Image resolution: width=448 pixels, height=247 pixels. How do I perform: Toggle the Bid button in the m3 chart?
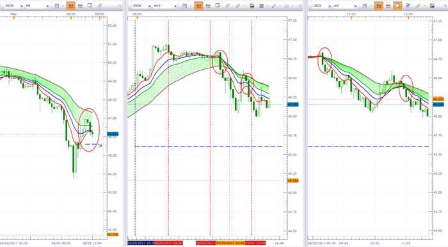point(379,6)
